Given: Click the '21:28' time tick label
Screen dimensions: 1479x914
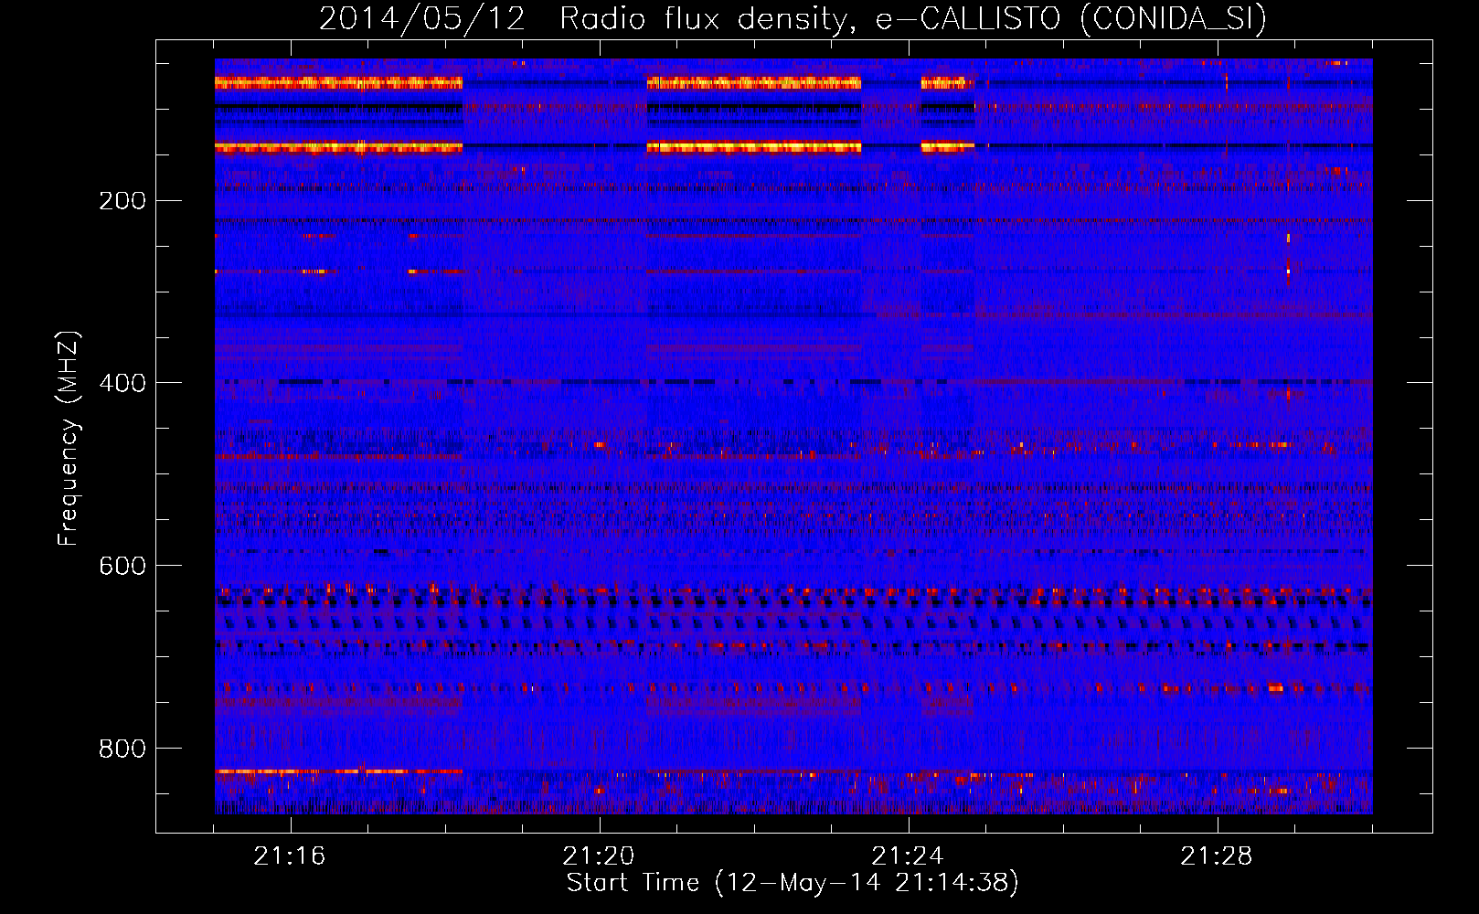Looking at the screenshot, I should 1217,856.
